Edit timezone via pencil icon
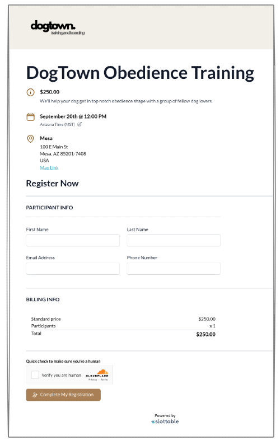280x445 pixels. click(x=80, y=124)
